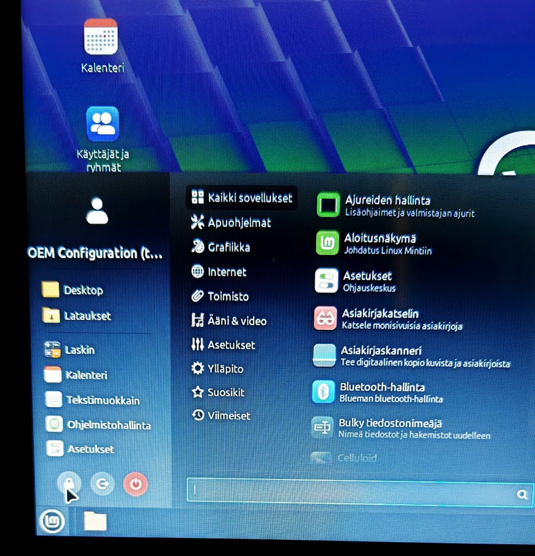Select Grafiikka category

coord(220,247)
